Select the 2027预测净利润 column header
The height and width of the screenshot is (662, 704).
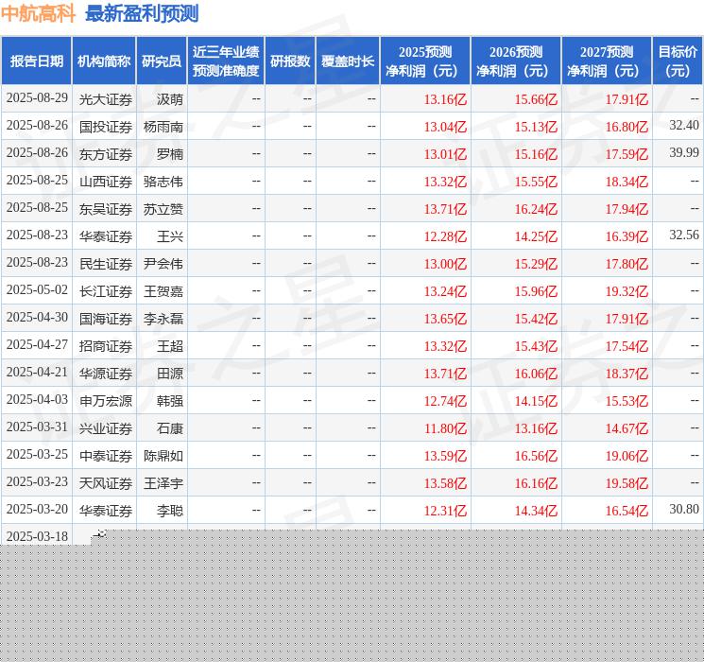pyautogui.click(x=607, y=61)
